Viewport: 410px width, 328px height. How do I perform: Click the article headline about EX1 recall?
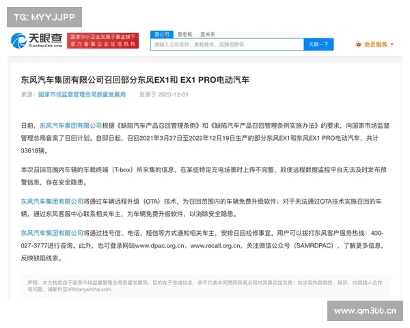pos(135,80)
